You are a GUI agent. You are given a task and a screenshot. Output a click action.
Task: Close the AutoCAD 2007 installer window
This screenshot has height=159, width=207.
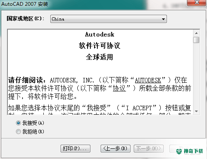196,2
